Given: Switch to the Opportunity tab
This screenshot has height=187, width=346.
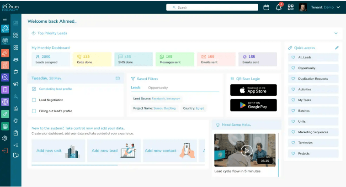Looking at the screenshot, I should (158, 88).
